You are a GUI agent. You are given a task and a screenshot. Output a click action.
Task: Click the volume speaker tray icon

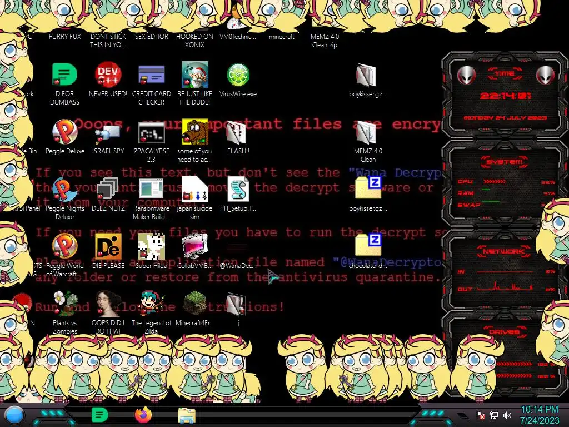507,415
